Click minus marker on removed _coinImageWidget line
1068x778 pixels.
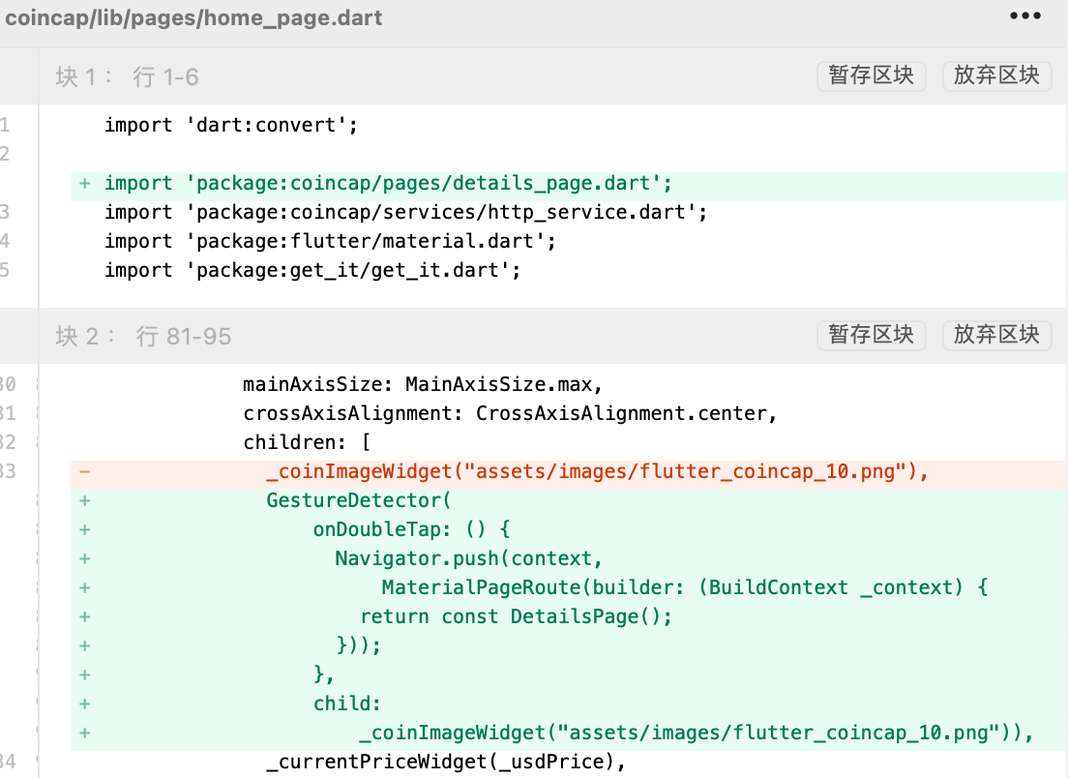pos(85,472)
